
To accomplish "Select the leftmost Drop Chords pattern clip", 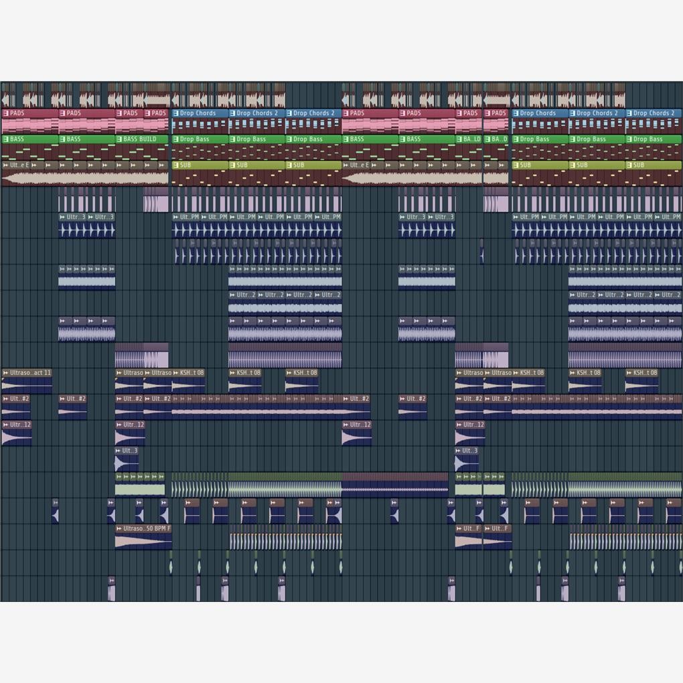I will click(200, 121).
